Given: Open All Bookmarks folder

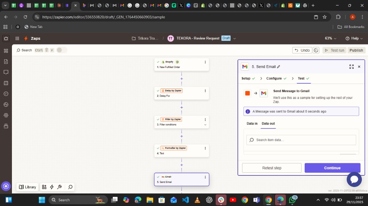Looking at the screenshot, I should pyautogui.click(x=351, y=27).
